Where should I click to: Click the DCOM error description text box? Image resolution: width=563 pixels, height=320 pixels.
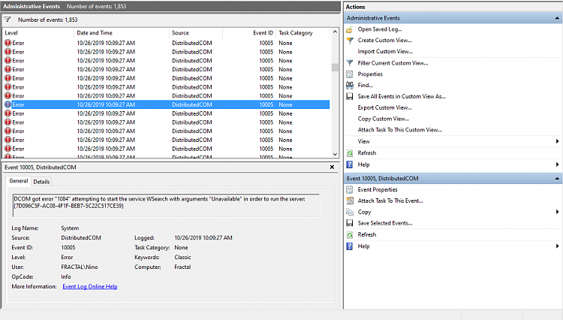[166, 205]
